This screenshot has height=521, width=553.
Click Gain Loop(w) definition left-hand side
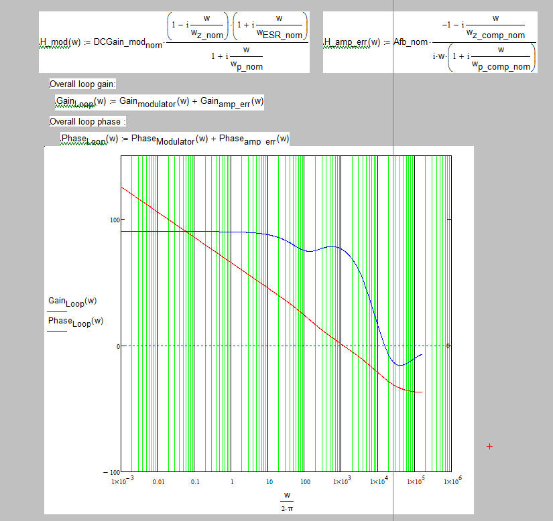(81, 102)
